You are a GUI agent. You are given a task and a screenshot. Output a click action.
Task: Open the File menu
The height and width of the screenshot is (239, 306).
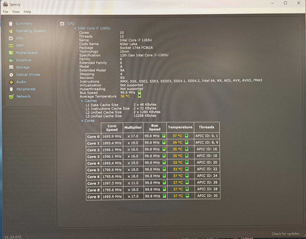[x=5, y=12]
